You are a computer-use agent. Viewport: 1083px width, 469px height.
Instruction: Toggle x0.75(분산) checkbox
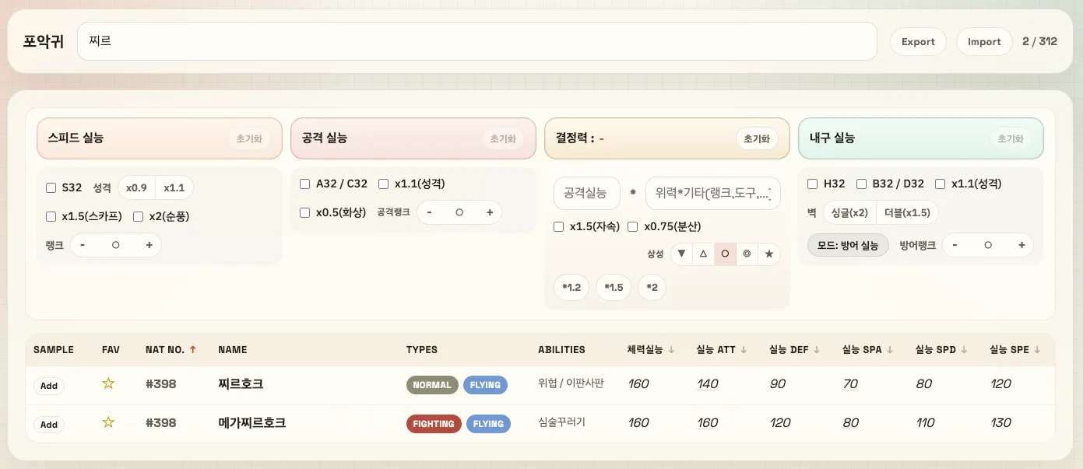[633, 226]
